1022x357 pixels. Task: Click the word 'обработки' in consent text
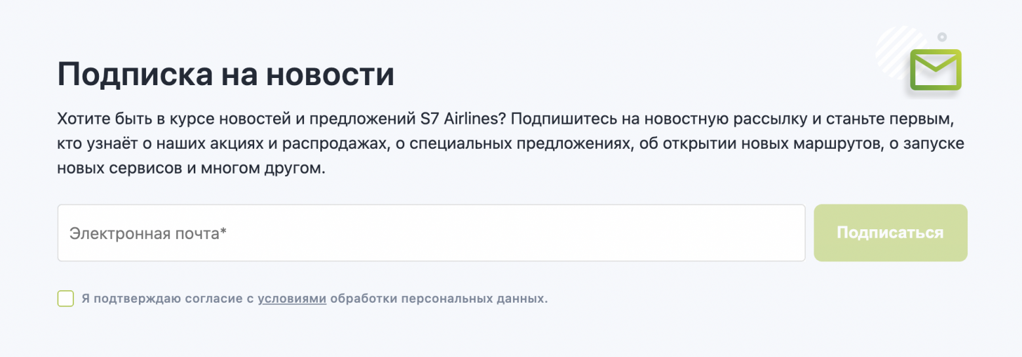(x=361, y=299)
